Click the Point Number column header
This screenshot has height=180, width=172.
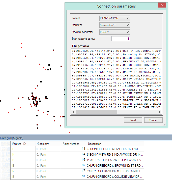point(73,144)
